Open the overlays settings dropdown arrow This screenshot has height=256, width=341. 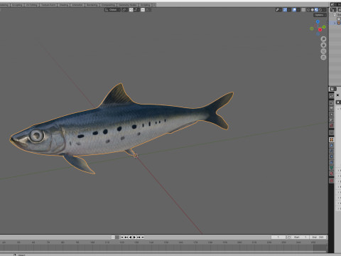[298, 10]
